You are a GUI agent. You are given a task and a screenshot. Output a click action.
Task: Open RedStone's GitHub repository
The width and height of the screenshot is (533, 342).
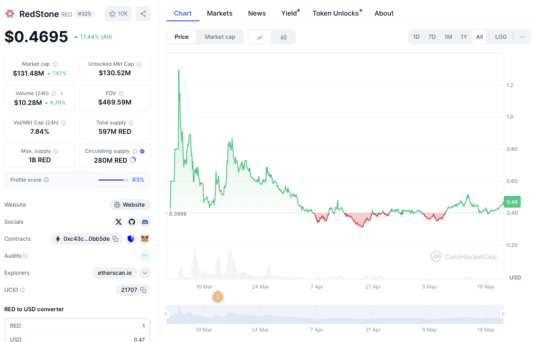pyautogui.click(x=132, y=222)
